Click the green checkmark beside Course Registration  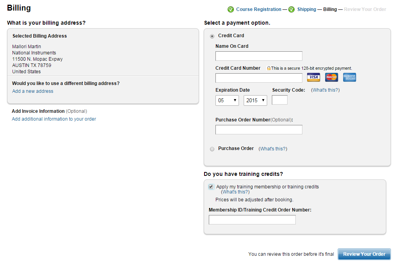point(231,9)
